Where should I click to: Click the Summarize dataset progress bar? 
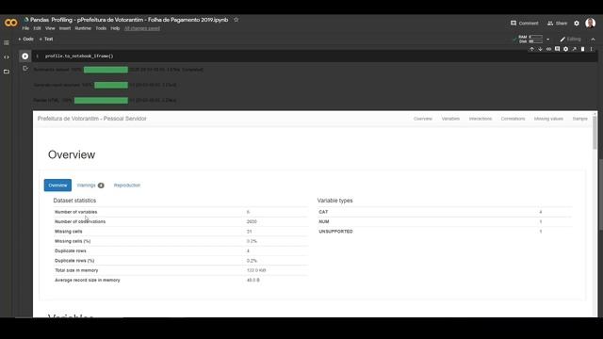tap(106, 70)
